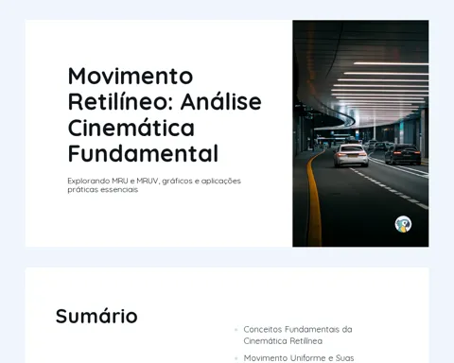Screen dimensions: 454x363
Task: Click the parrot avatar icon on cover image
Action: pos(403,224)
